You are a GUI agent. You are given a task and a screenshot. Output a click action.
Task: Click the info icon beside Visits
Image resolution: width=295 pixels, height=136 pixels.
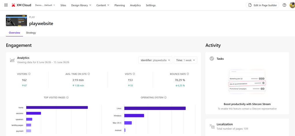pyautogui.click(x=134, y=74)
